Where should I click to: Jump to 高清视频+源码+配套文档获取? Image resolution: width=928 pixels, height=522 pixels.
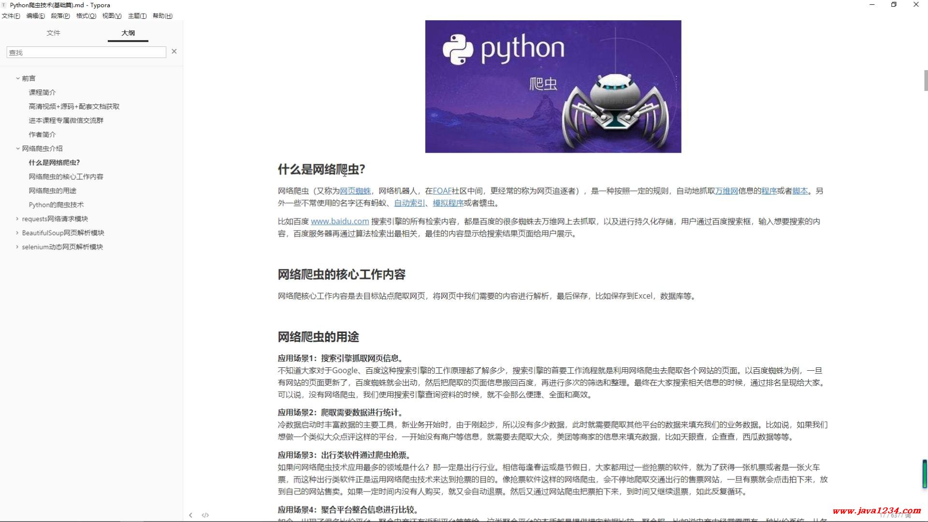[74, 106]
